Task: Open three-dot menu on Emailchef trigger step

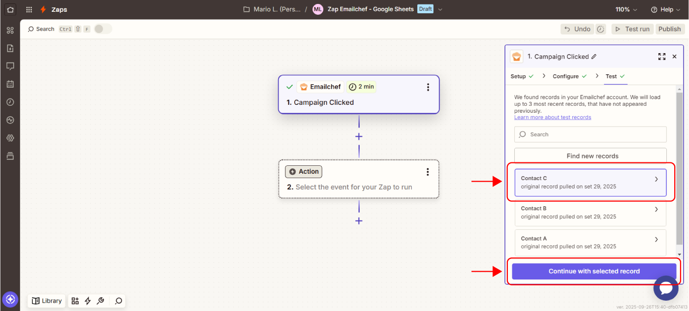Action: (x=428, y=87)
